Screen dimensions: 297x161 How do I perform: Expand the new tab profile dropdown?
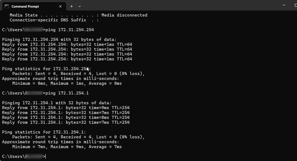(79, 6)
